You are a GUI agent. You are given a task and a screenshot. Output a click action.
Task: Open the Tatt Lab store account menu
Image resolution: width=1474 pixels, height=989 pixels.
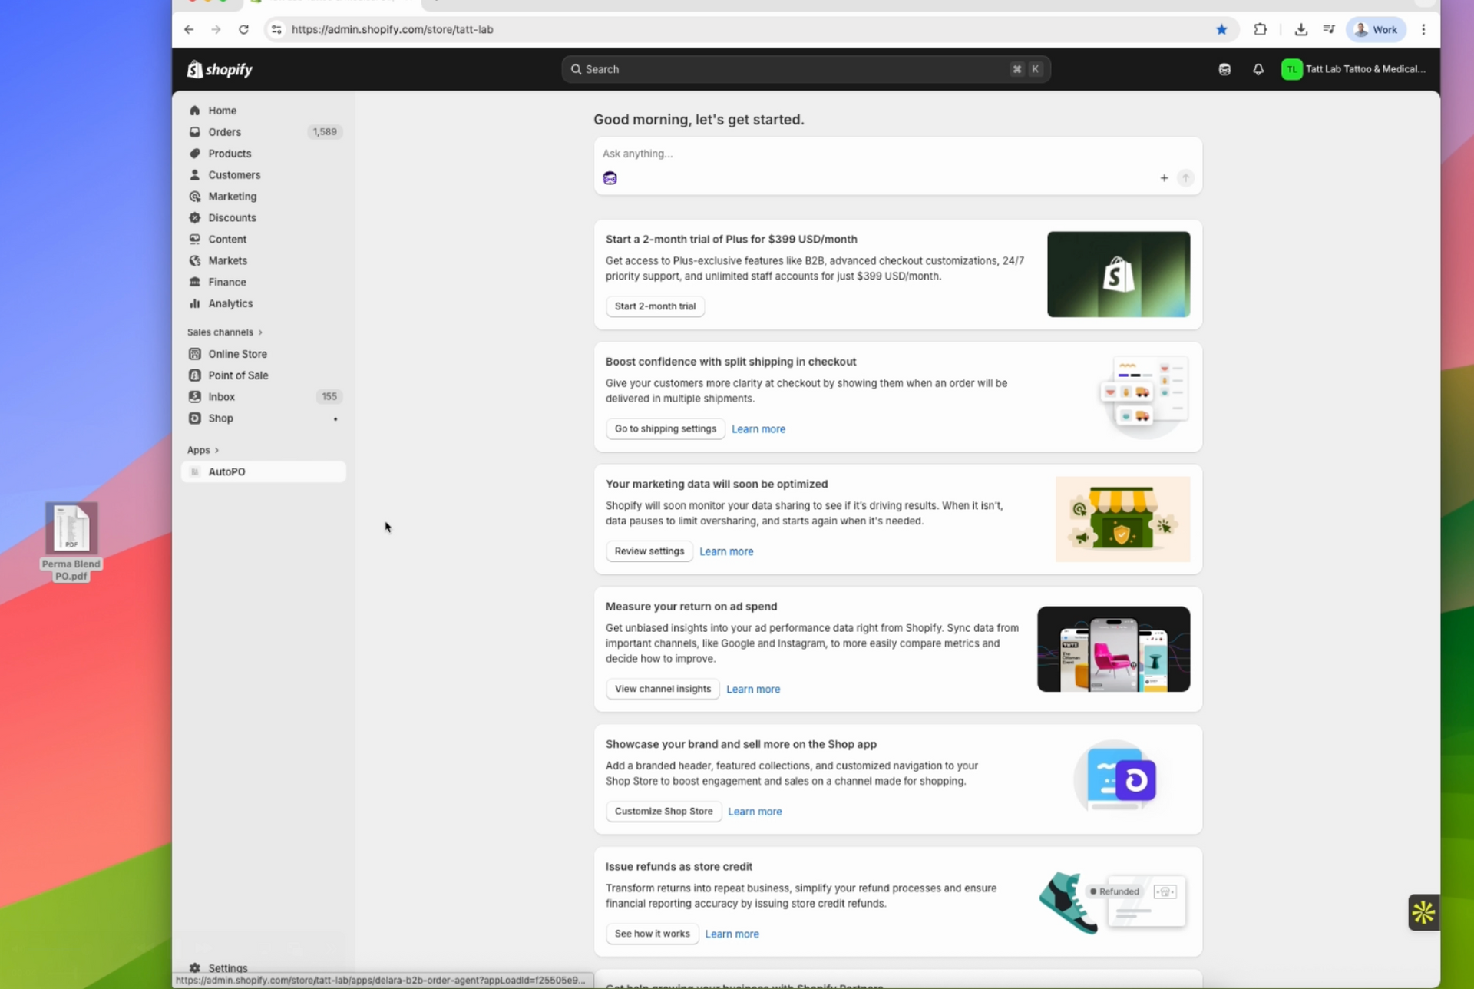1353,69
